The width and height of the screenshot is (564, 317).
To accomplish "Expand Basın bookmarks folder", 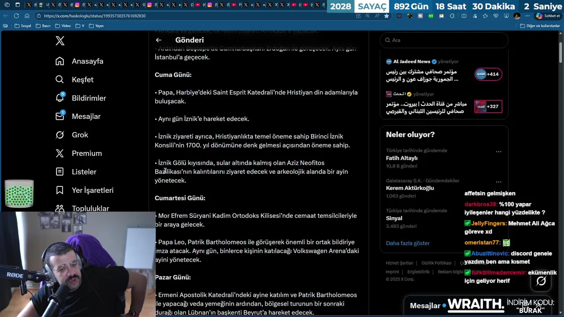I will (x=43, y=26).
